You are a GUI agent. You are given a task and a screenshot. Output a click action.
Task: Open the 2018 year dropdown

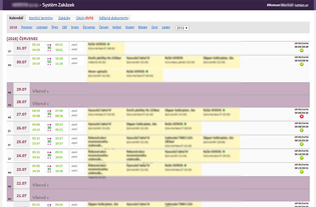(x=182, y=28)
